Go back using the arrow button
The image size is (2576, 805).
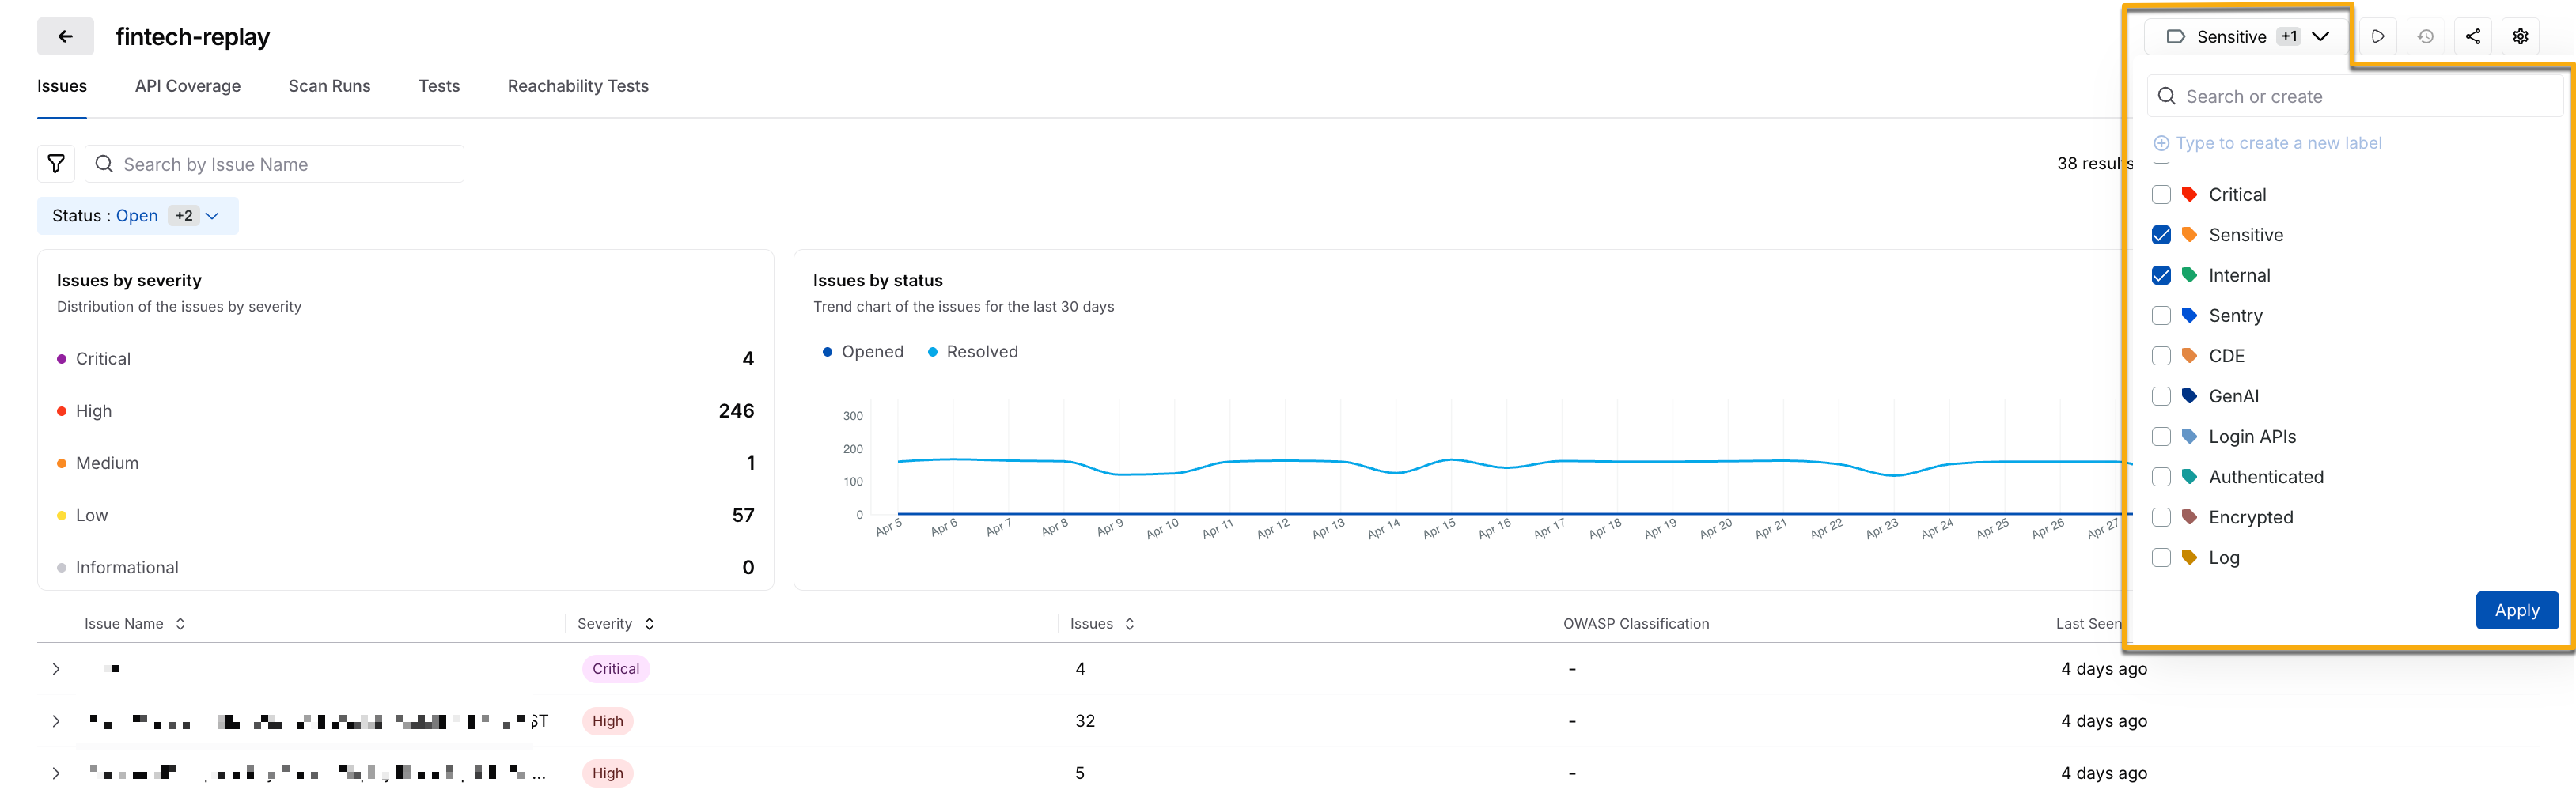tap(65, 37)
